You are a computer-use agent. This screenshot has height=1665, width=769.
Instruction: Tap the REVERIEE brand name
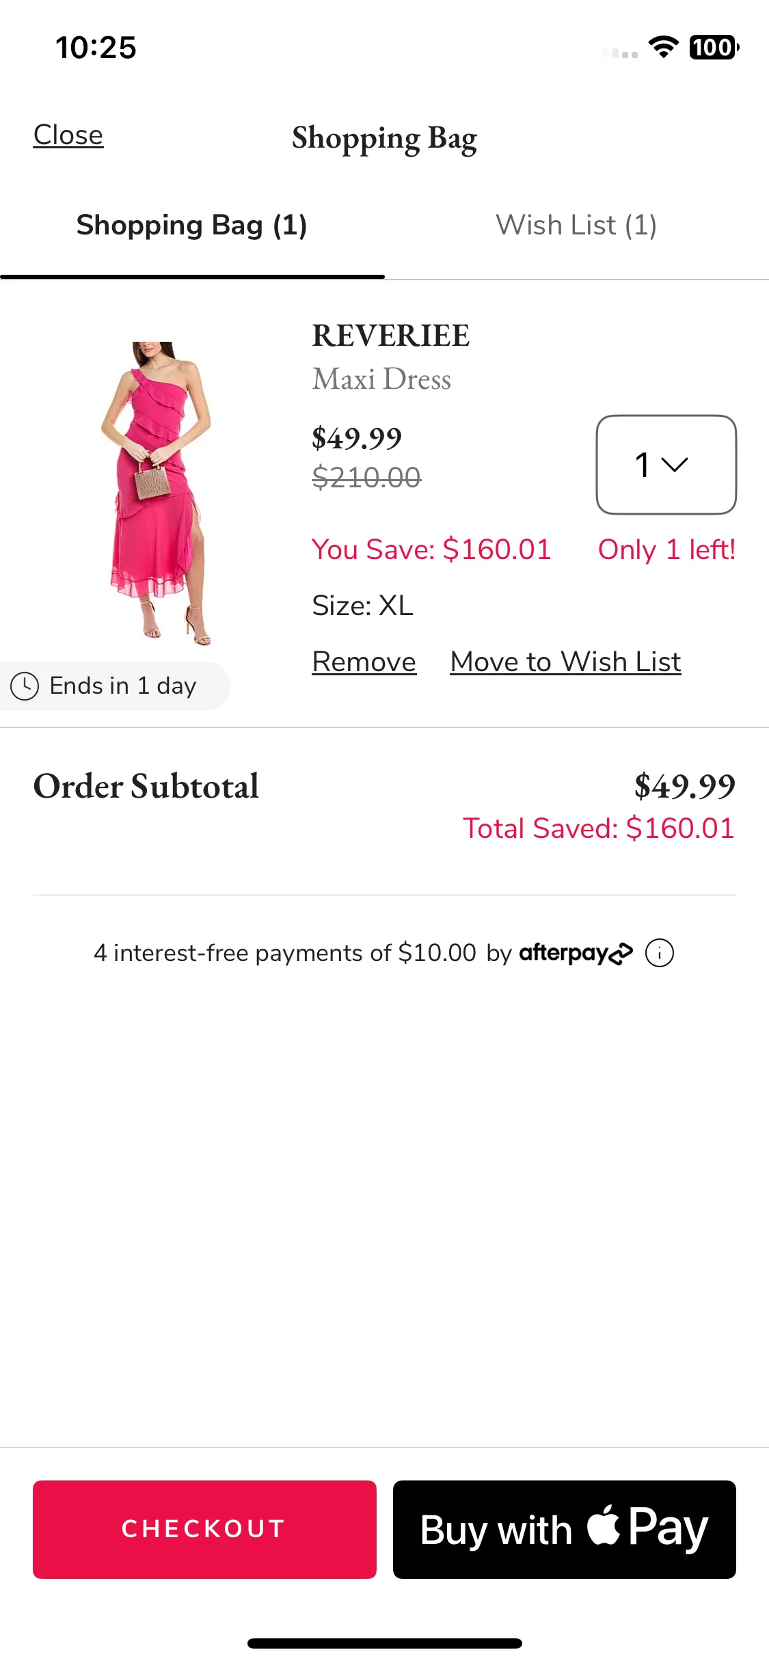pyautogui.click(x=391, y=336)
